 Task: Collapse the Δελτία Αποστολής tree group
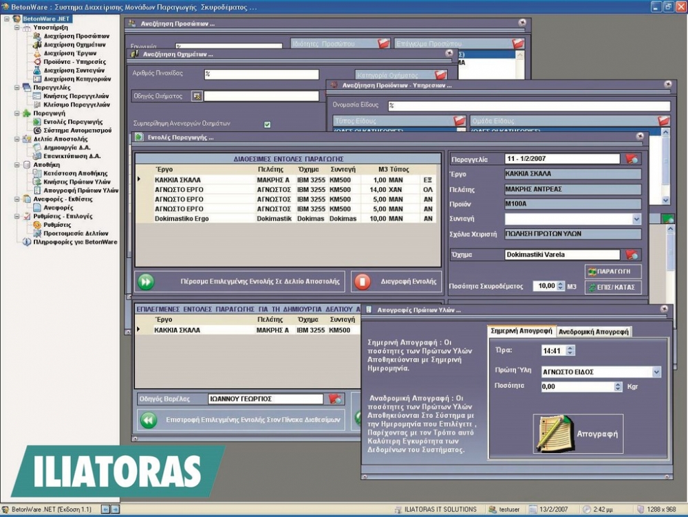17,139
